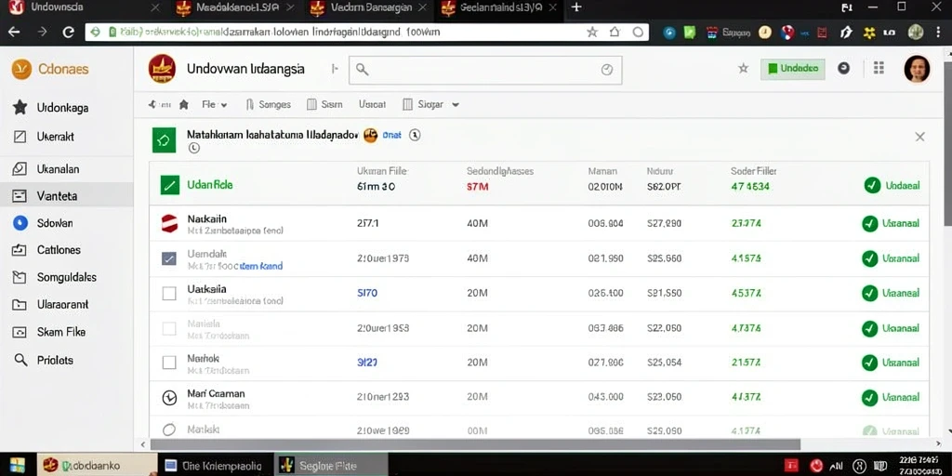Select Ukerrakt in the sidebar
The height and width of the screenshot is (476, 952).
[x=44, y=137]
